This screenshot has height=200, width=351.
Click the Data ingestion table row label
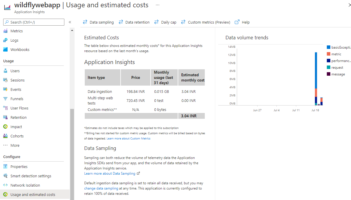click(100, 91)
